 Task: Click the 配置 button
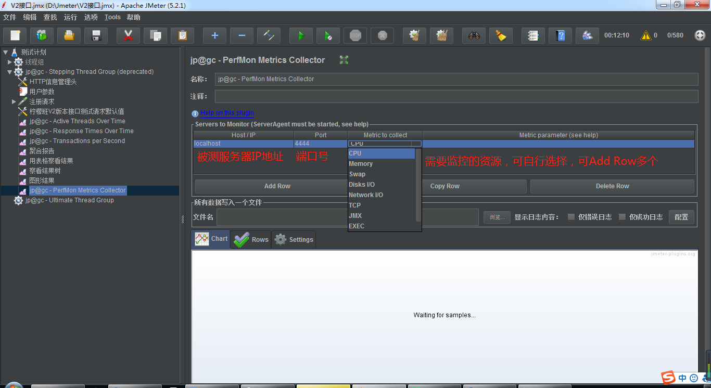681,217
